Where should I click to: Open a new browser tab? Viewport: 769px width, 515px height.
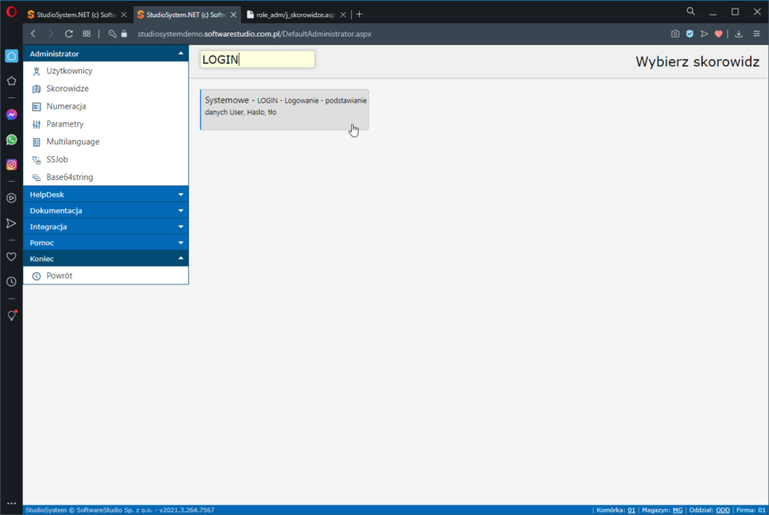pyautogui.click(x=360, y=15)
